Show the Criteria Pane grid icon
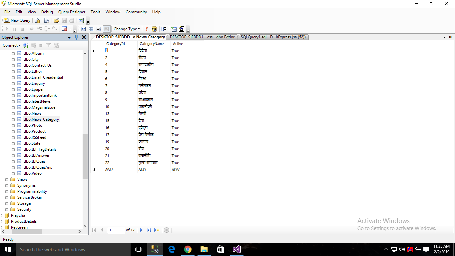This screenshot has height=256, width=455. [x=91, y=29]
